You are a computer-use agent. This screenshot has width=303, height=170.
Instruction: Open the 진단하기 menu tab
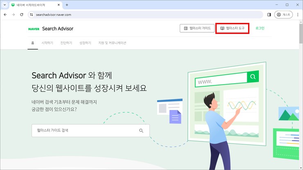tap(66, 43)
